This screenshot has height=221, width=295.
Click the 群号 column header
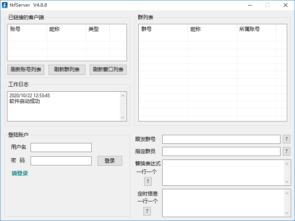pyautogui.click(x=163, y=29)
